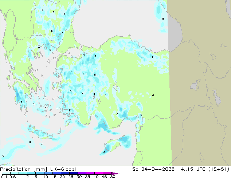The height and width of the screenshot is (178, 231).
Task: Select the '35' legend label
Action: [x=87, y=177]
